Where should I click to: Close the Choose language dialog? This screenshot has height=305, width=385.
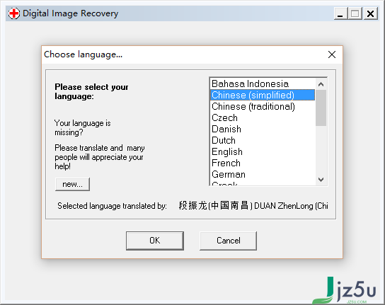coord(332,54)
